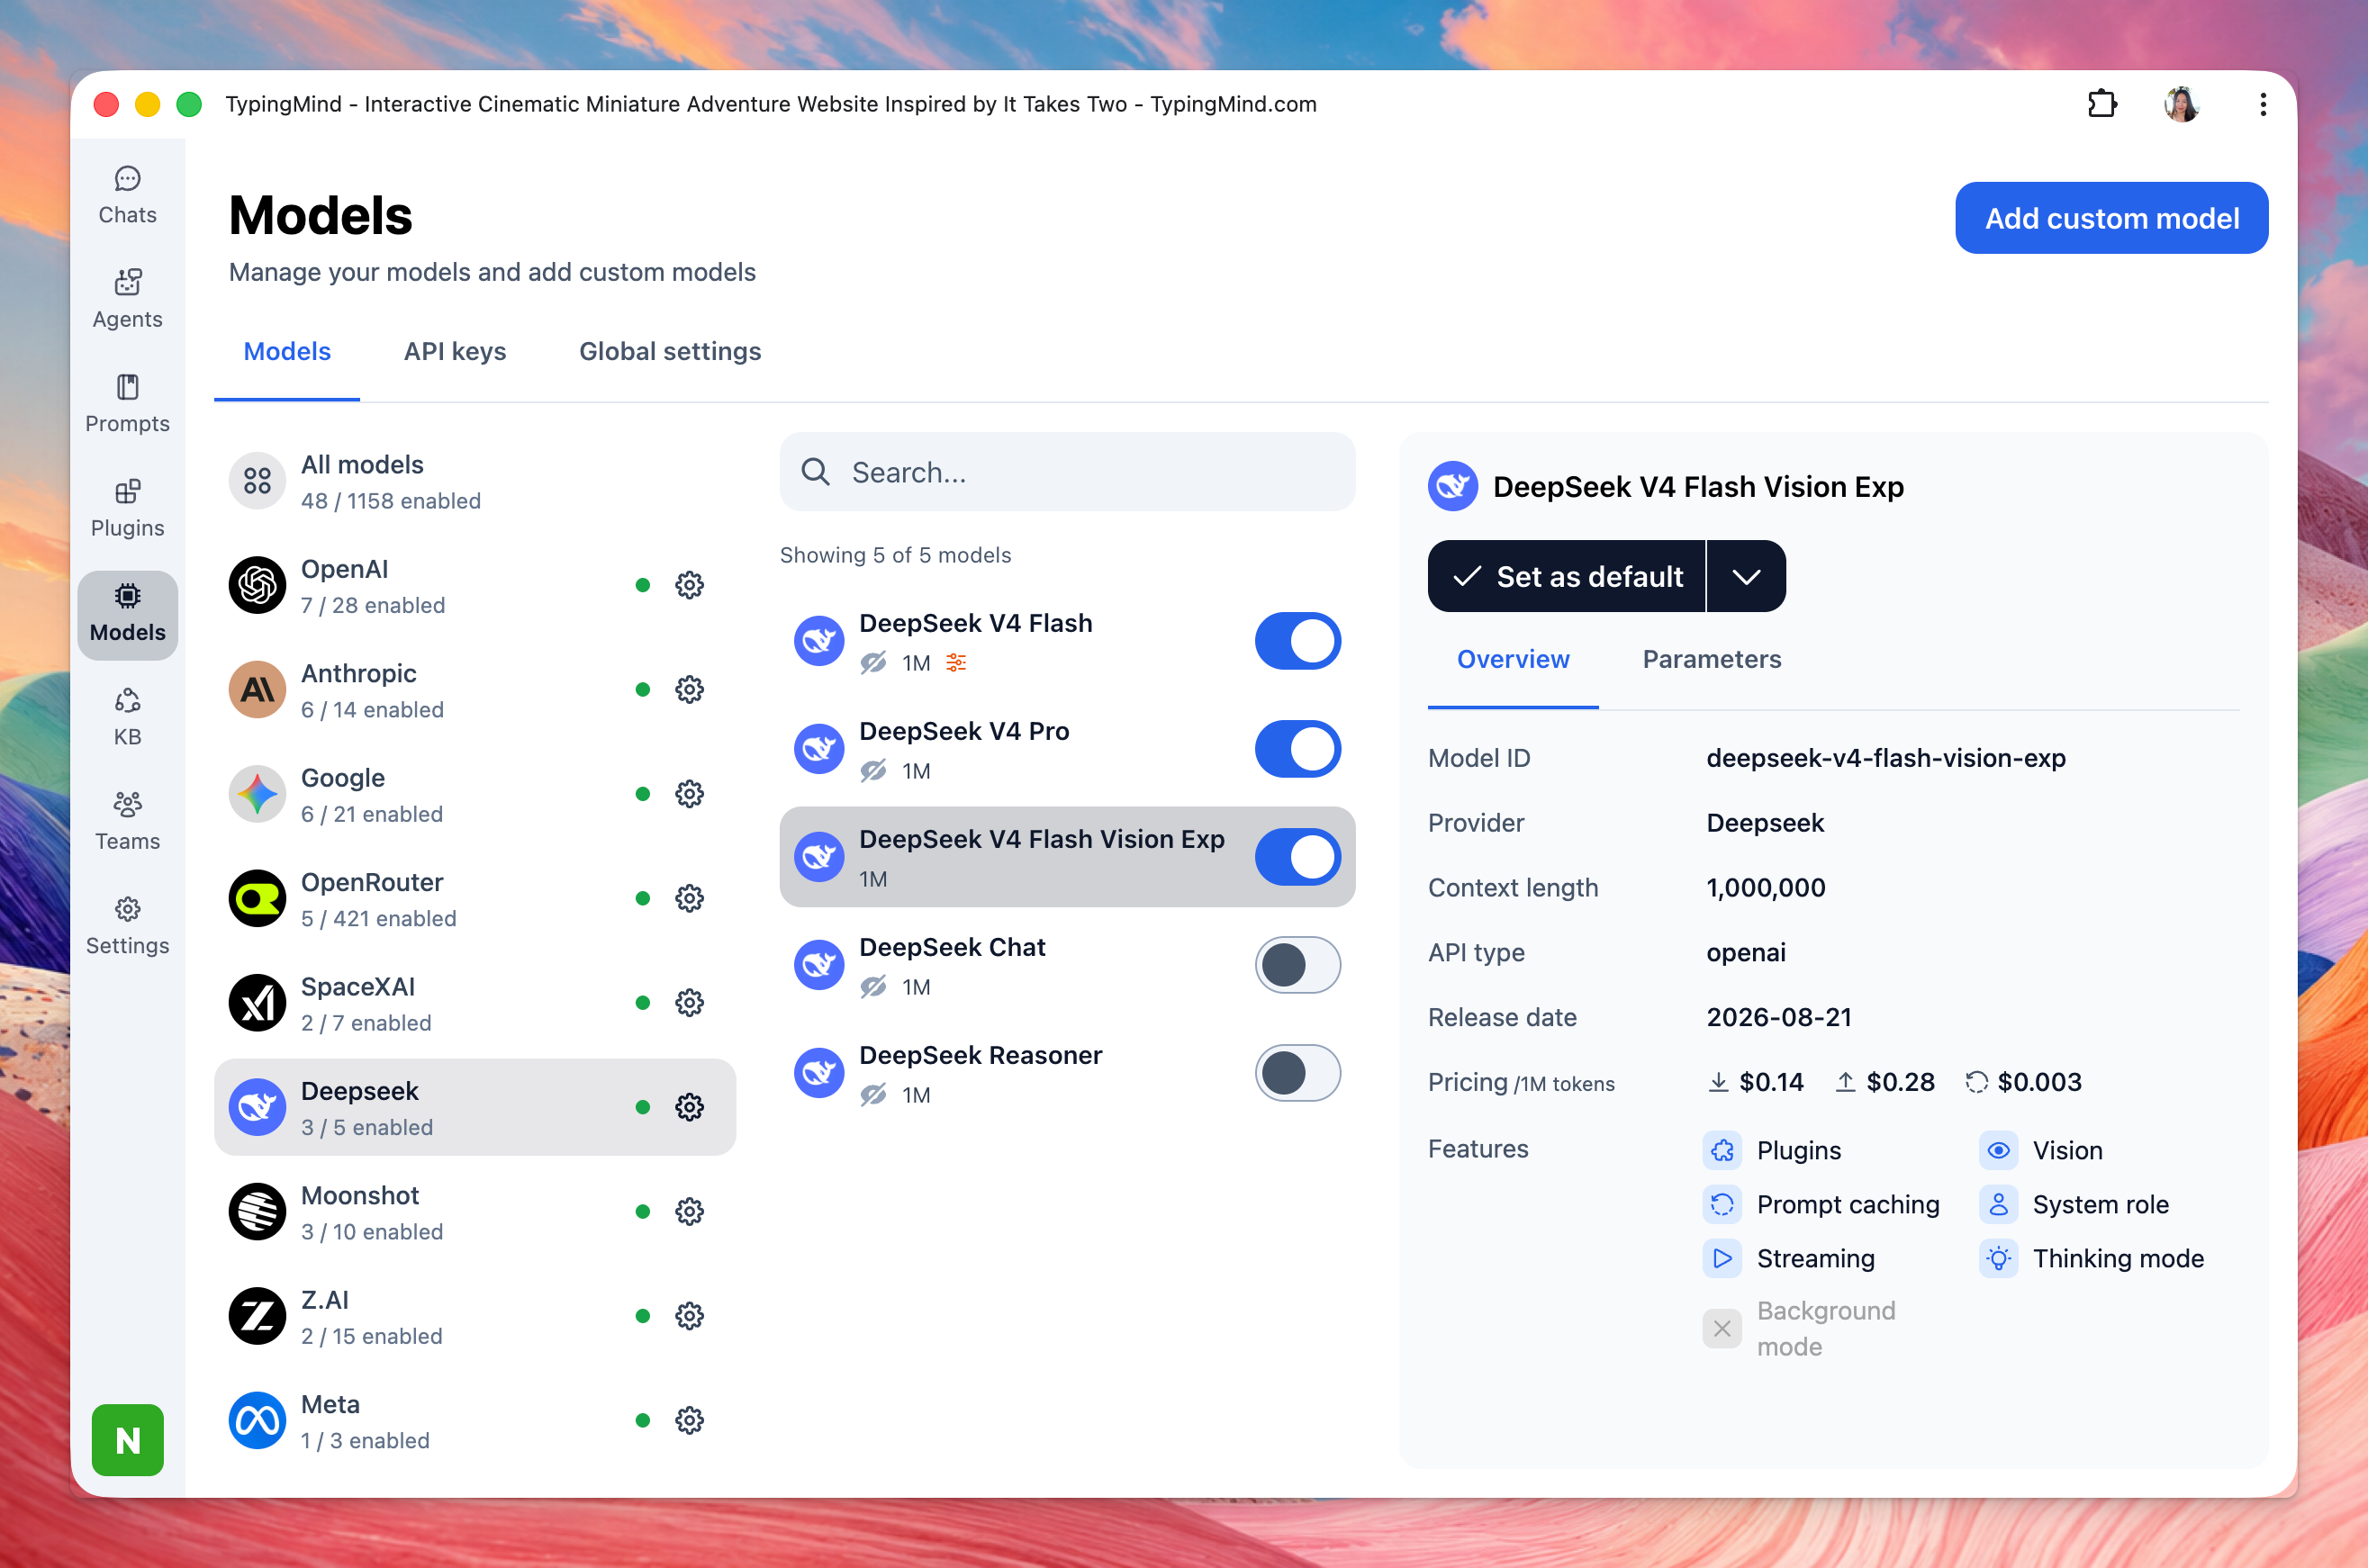Open the Overview tab in model details
Image resolution: width=2368 pixels, height=1568 pixels.
[1513, 659]
